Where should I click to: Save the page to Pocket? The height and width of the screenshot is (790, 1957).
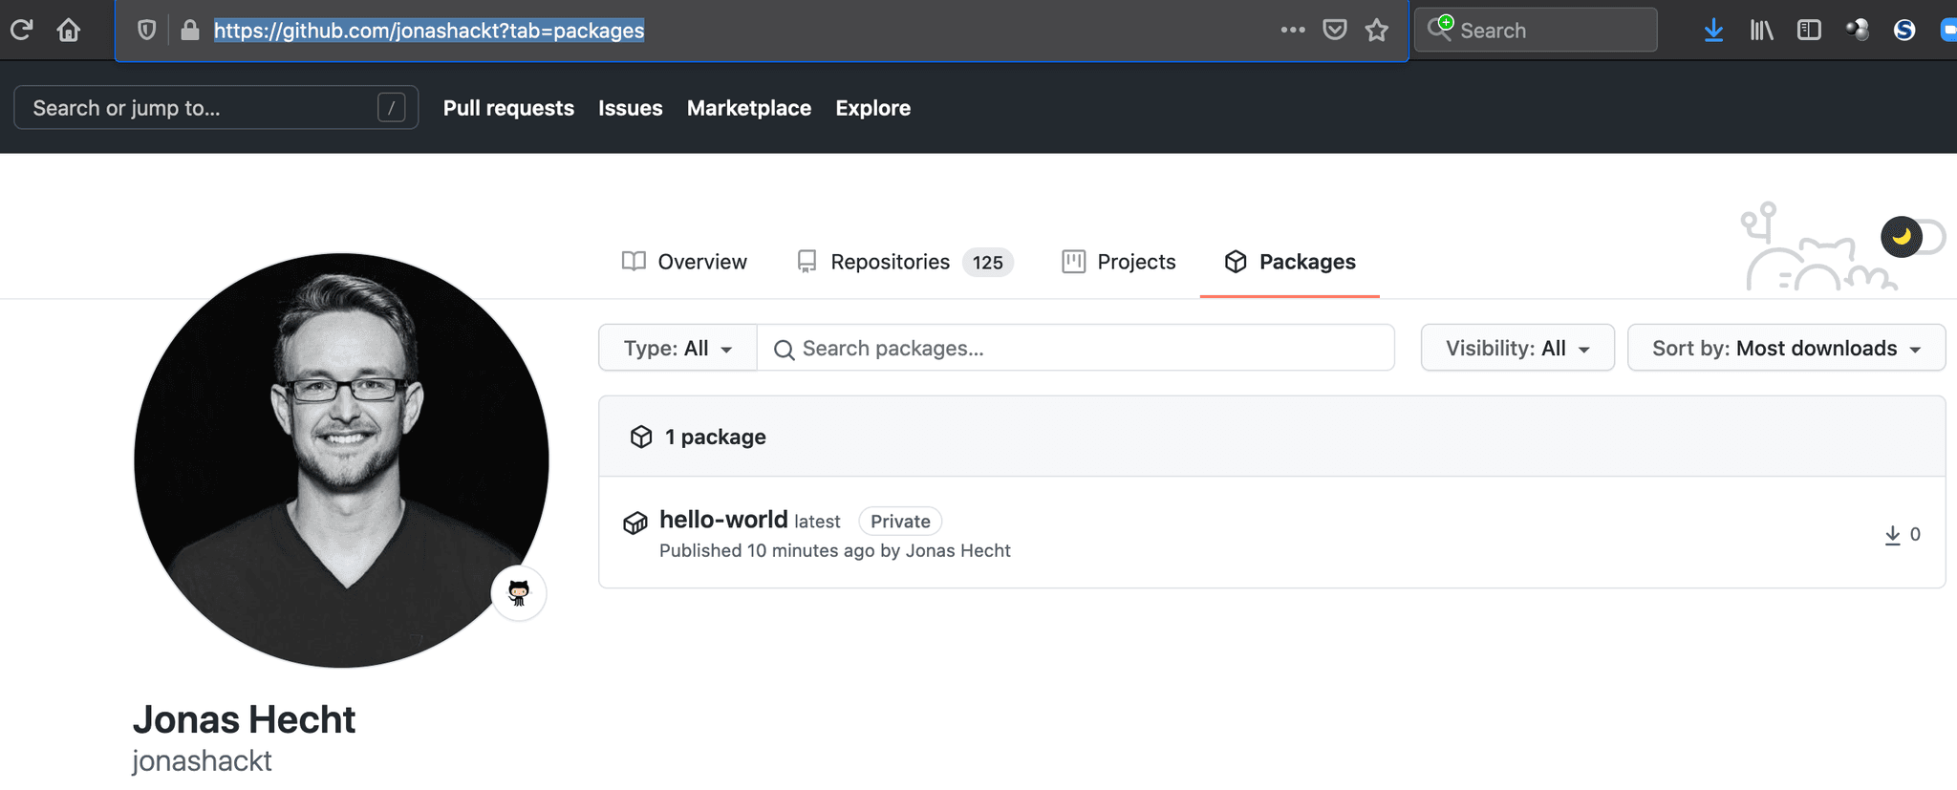(1335, 31)
